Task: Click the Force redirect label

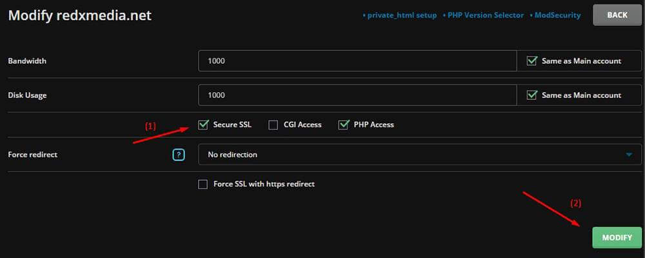Action: pos(32,155)
